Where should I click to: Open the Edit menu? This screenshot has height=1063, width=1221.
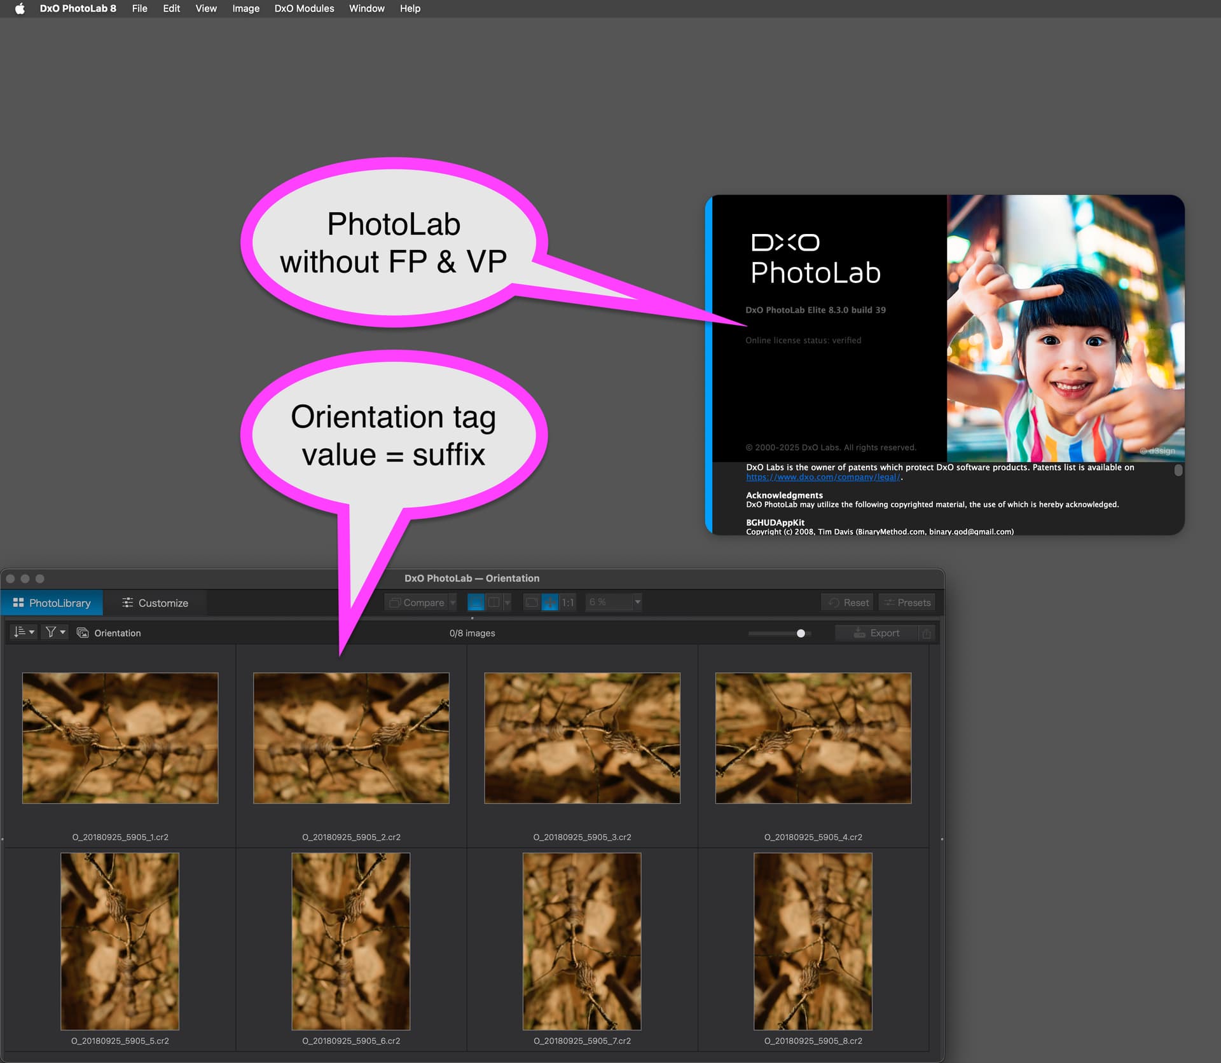(171, 8)
